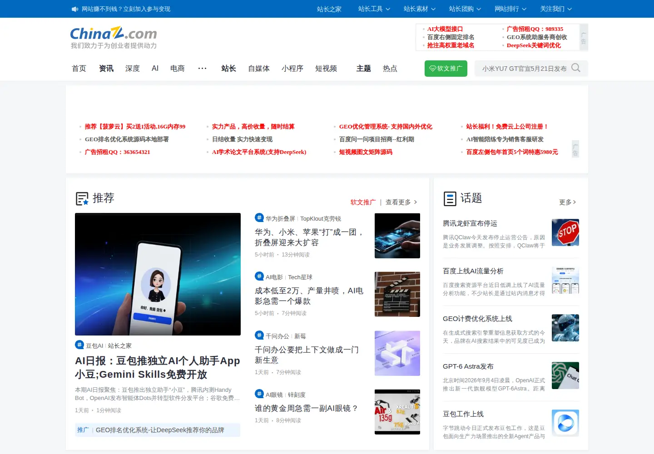The image size is (654, 454).
Task: Click 查看更多 with arrow in 推荐
Action: pos(401,202)
